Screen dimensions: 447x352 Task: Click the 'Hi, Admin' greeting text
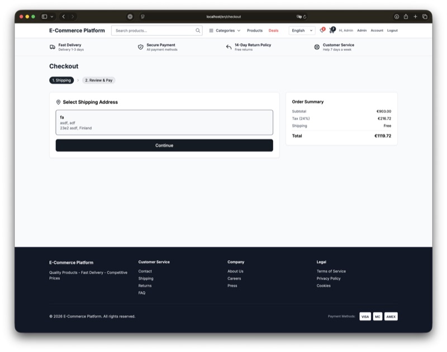(x=346, y=31)
